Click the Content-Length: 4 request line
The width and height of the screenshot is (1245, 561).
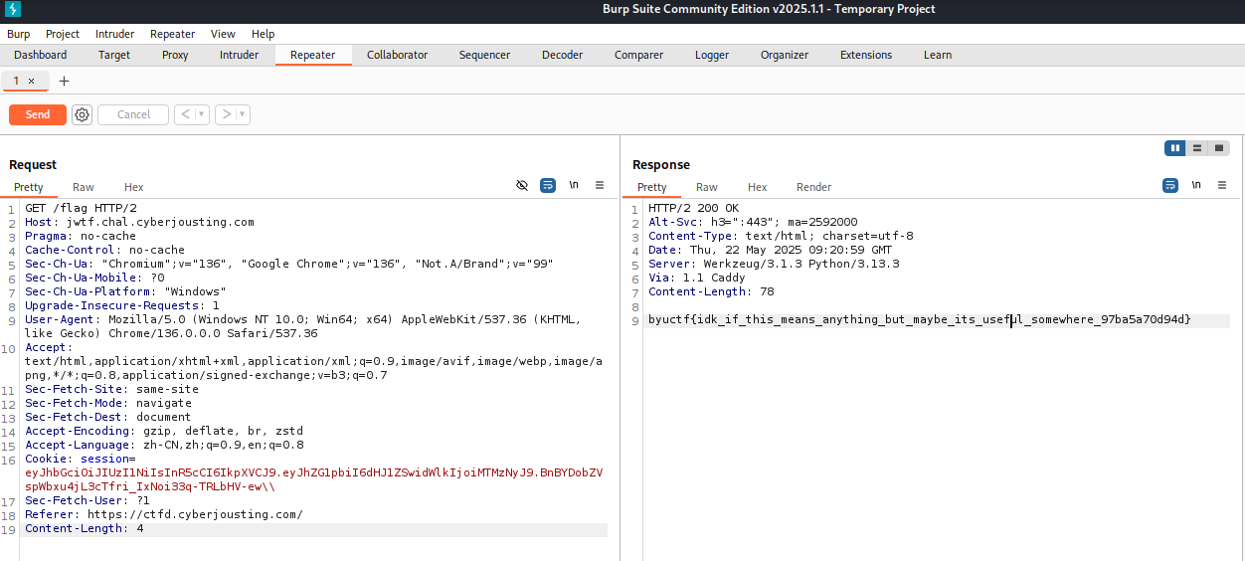(x=85, y=529)
